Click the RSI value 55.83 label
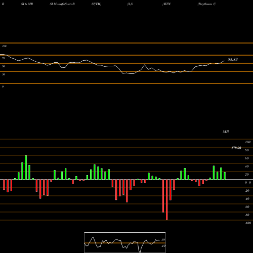253x253 pixels. click(233, 59)
